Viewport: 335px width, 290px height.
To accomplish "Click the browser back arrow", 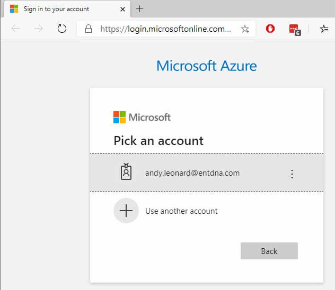I will 15,29.
